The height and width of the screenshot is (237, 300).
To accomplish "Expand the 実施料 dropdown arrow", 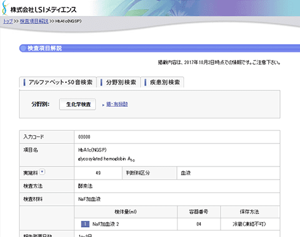I will coord(42,172).
